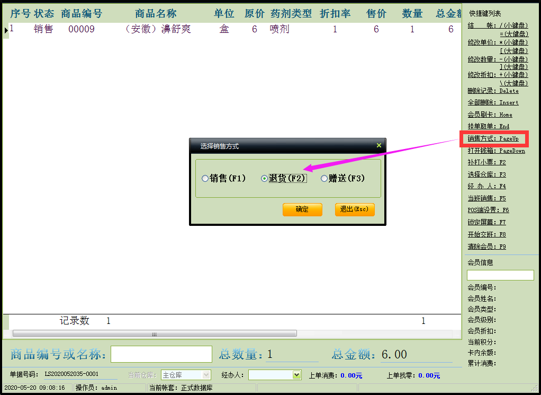This screenshot has width=541, height=395.
Task: Click the horizontal scrollbar under the table
Action: (x=155, y=334)
